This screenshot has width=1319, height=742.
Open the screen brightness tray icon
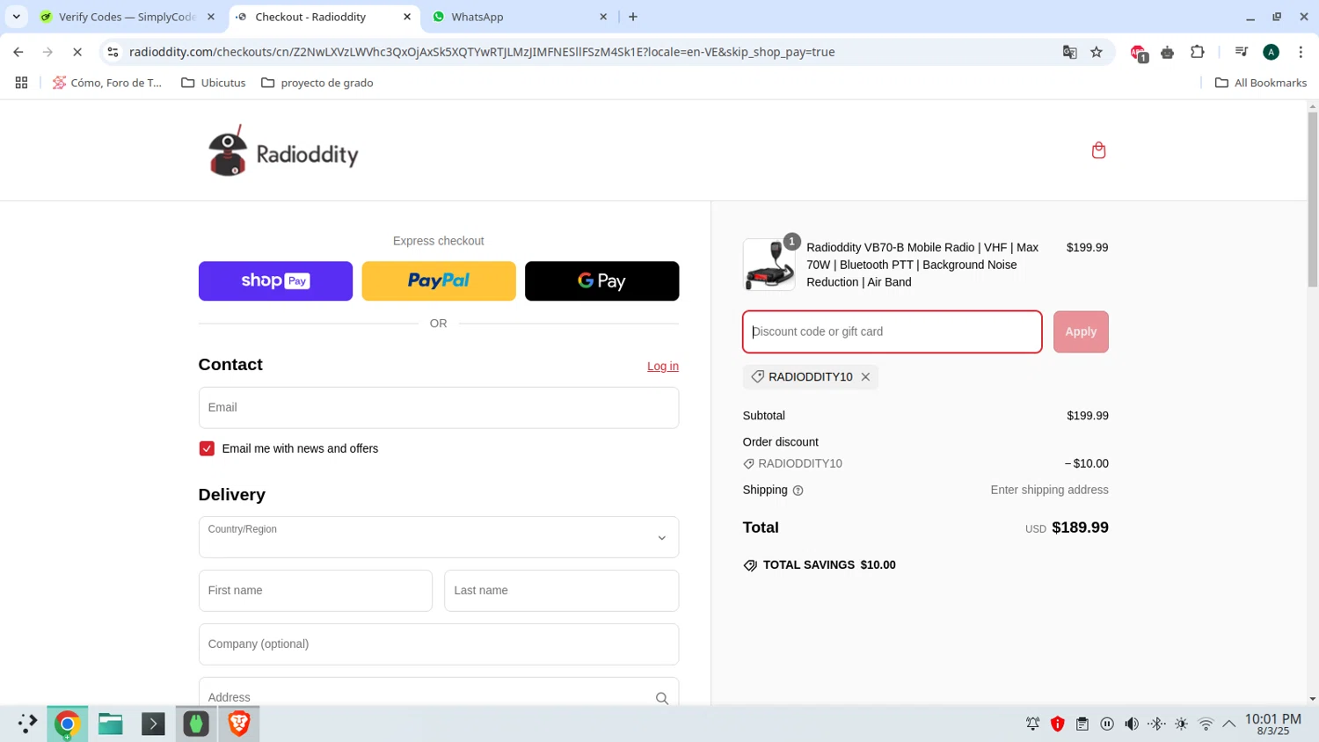1181,724
